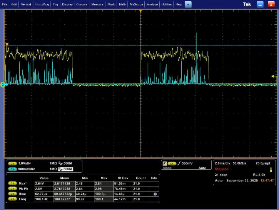
Task: Click the orange trigger marker on left edge
Action: point(7,44)
